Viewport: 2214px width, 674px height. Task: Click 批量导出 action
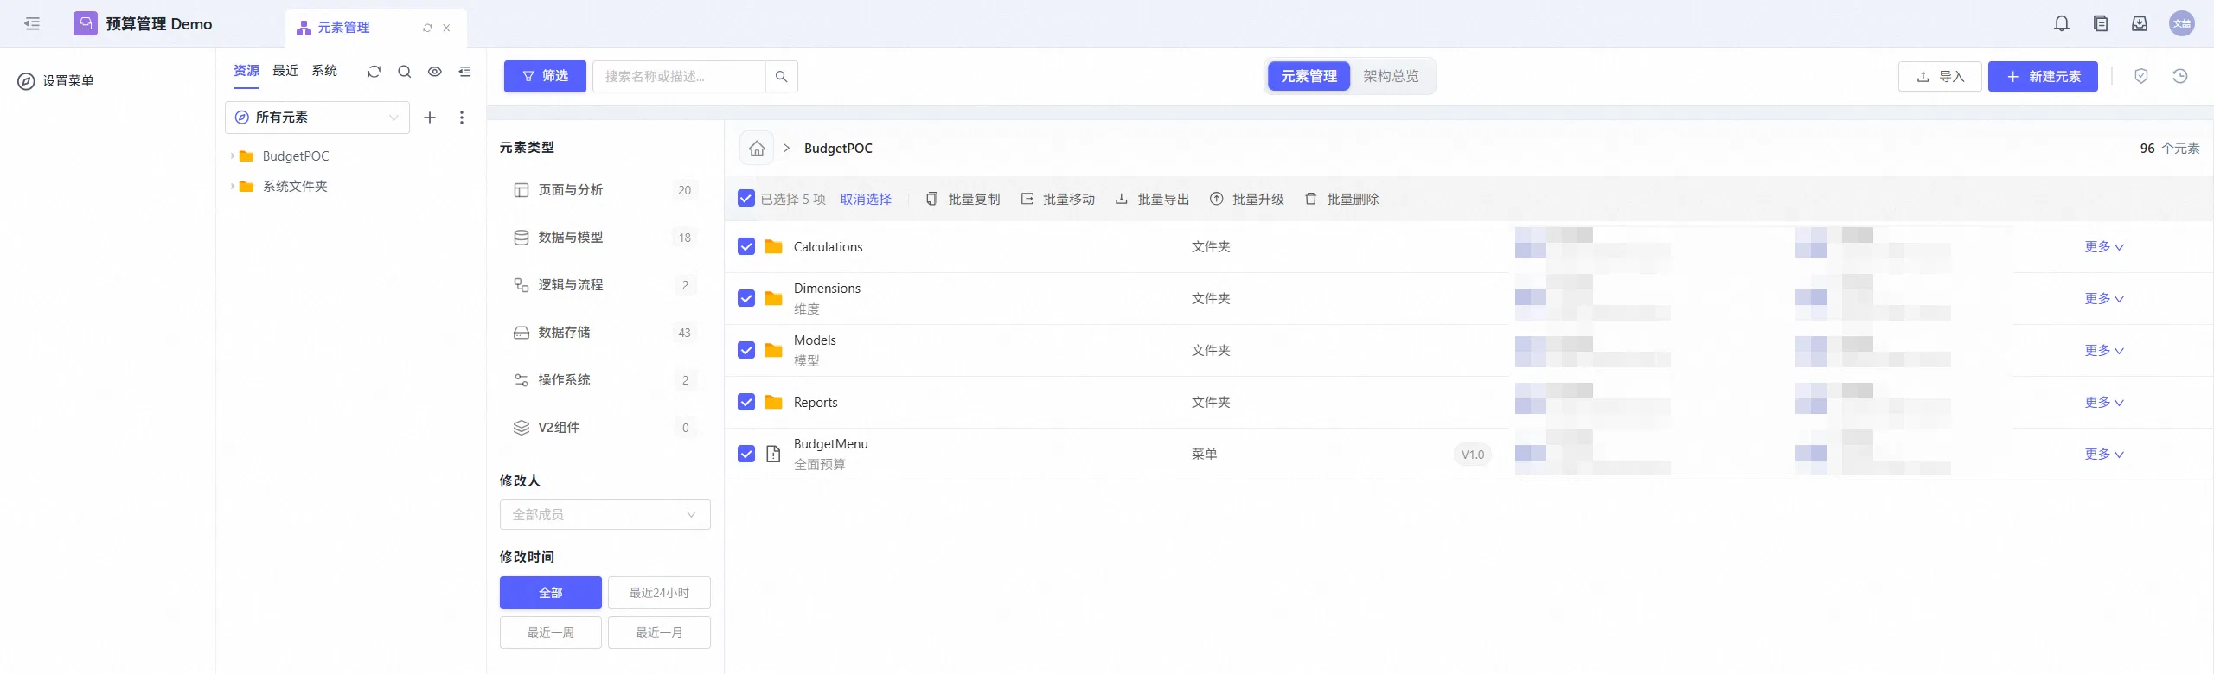(x=1152, y=200)
